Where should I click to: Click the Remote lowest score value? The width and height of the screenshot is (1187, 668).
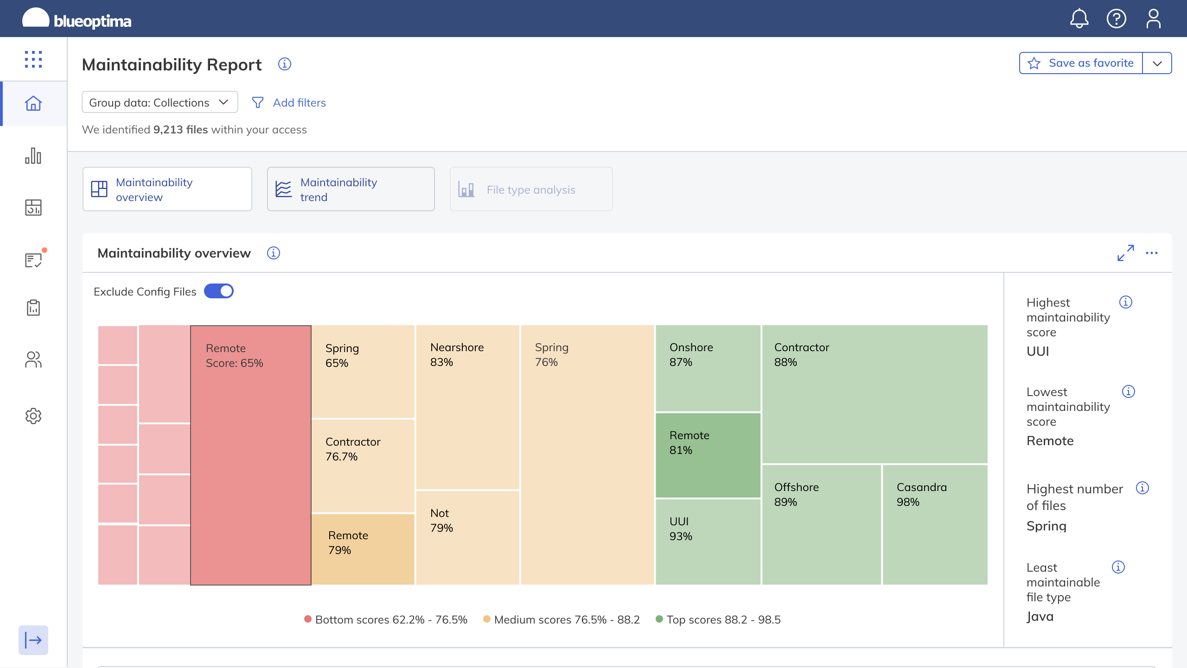click(x=1050, y=441)
